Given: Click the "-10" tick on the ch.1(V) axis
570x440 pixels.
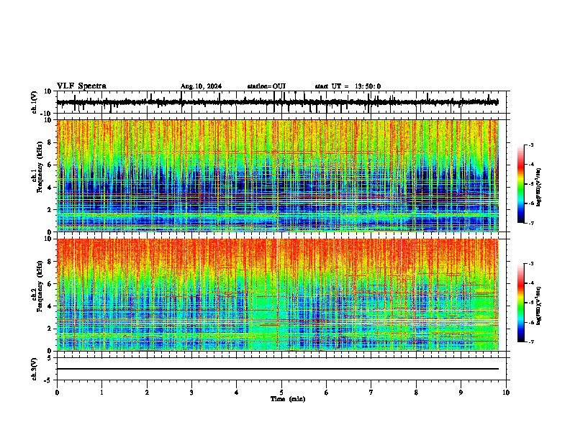Looking at the screenshot, I should 47,114.
